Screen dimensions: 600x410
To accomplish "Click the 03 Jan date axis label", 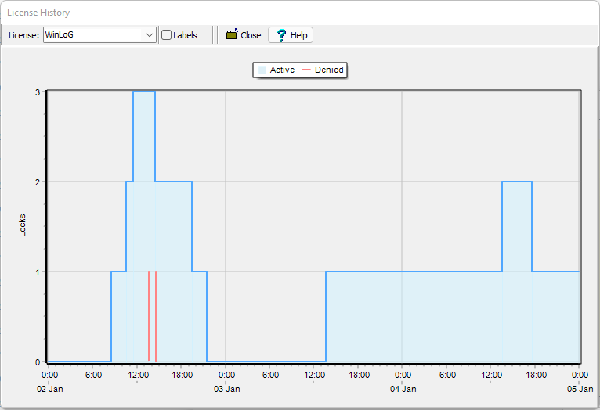I will point(226,389).
